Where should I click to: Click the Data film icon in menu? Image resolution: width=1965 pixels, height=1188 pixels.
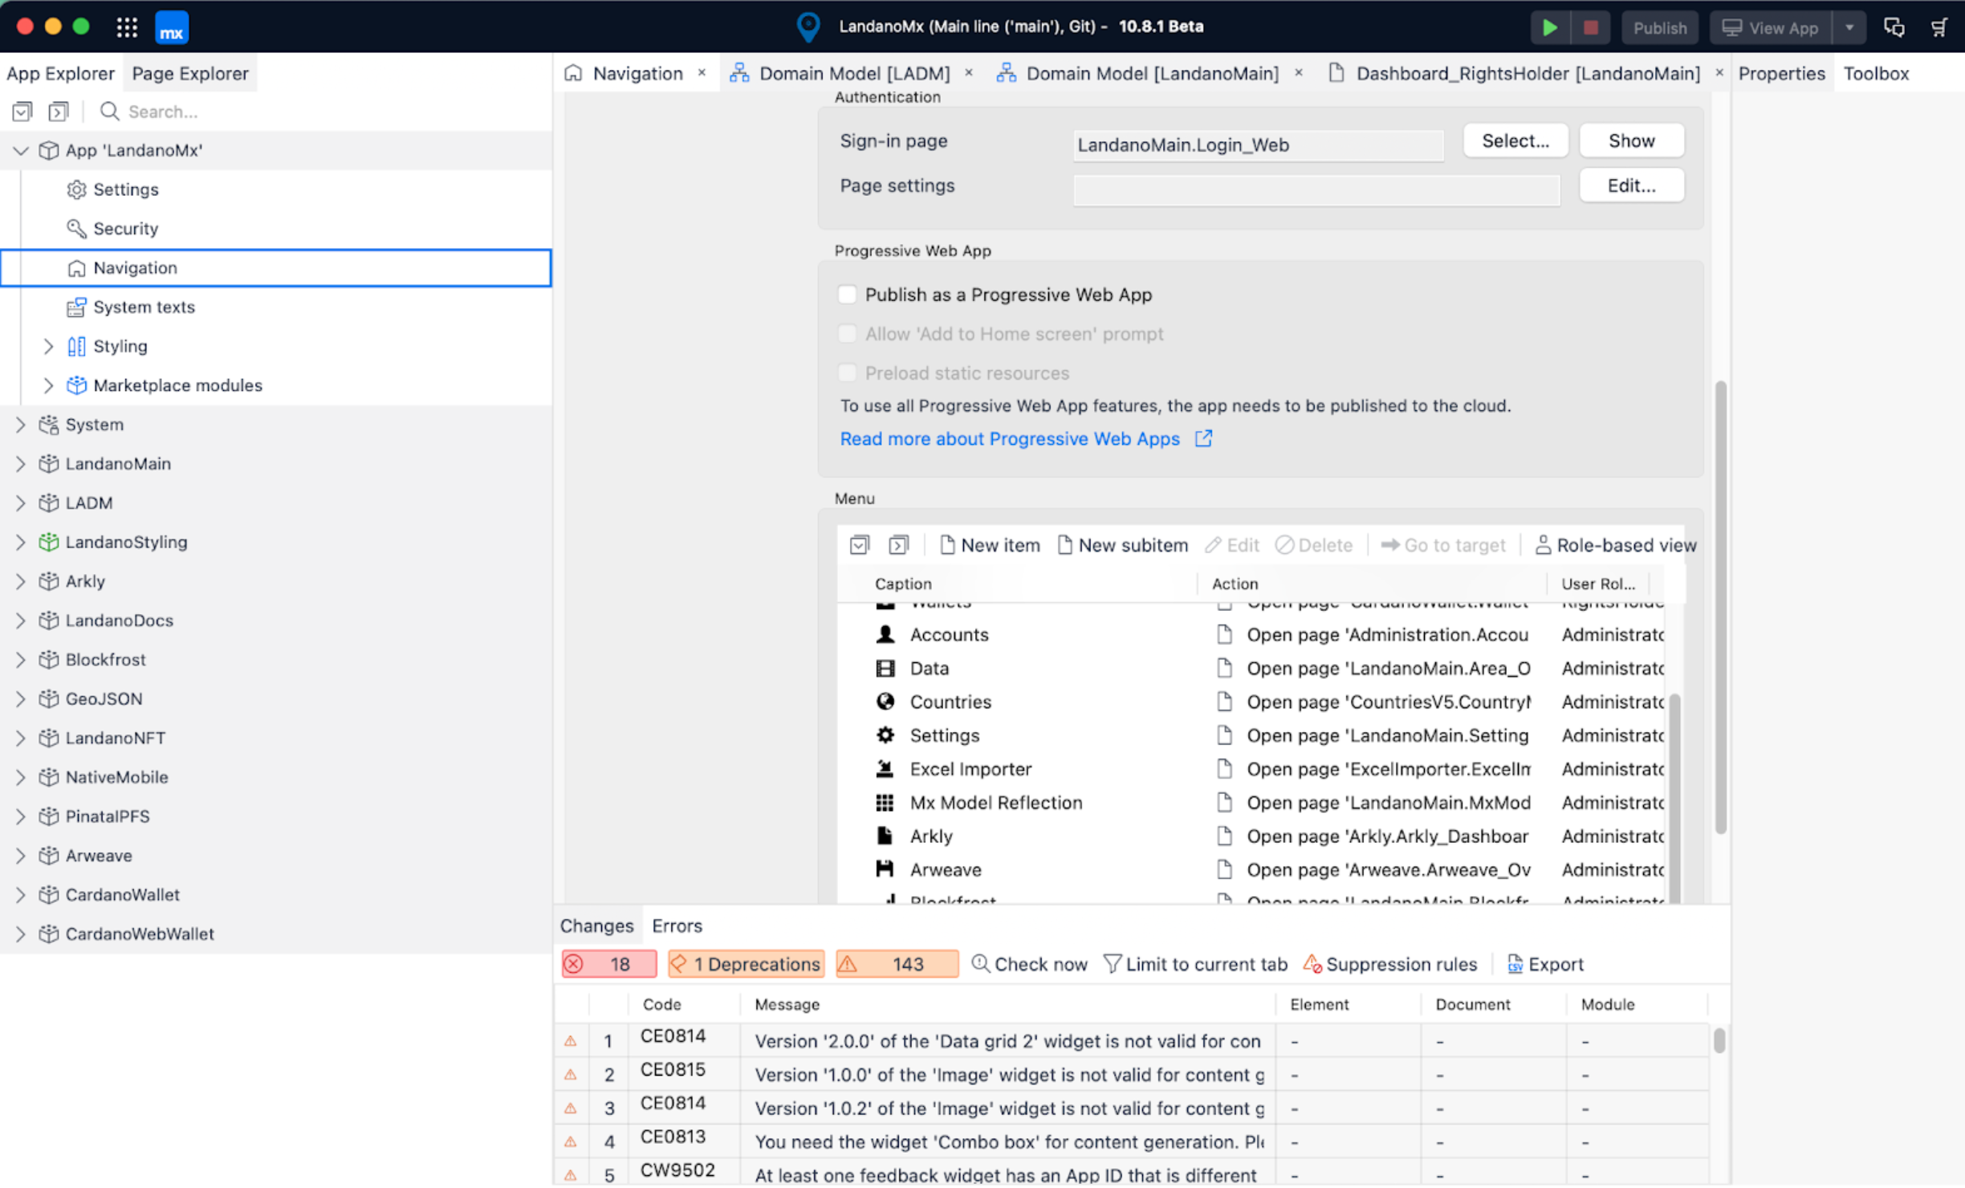pos(885,668)
